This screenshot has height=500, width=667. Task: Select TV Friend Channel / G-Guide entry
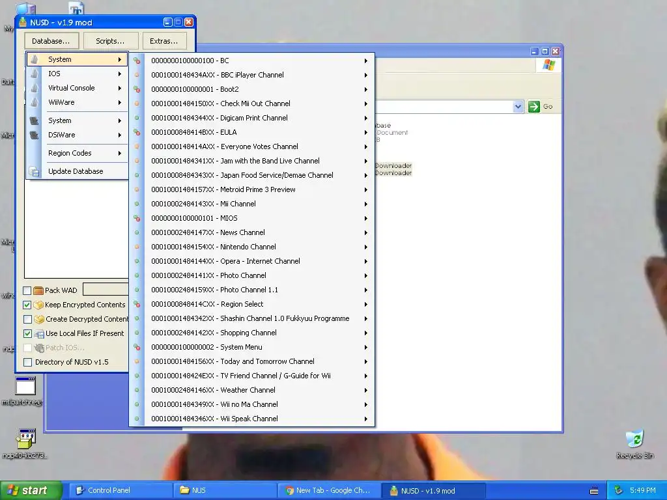click(x=252, y=376)
